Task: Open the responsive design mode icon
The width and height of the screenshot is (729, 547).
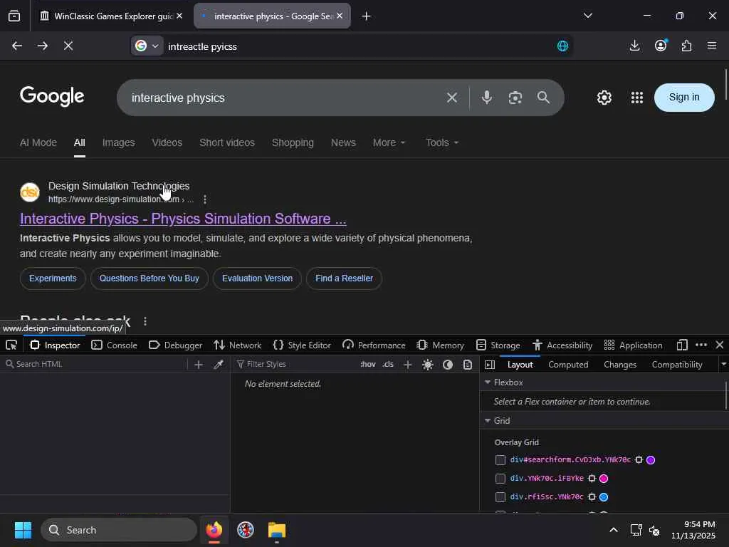Action: pyautogui.click(x=682, y=345)
